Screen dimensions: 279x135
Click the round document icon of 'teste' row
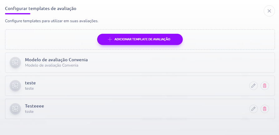pos(15,86)
